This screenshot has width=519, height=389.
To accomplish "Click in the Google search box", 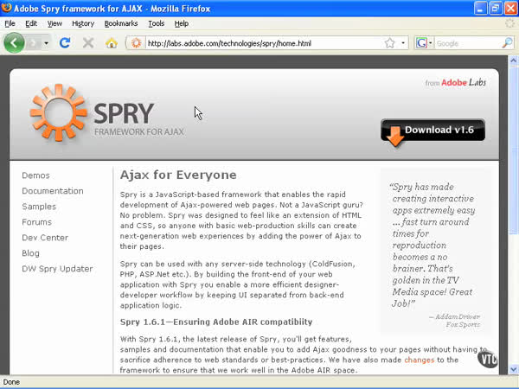I will [465, 42].
